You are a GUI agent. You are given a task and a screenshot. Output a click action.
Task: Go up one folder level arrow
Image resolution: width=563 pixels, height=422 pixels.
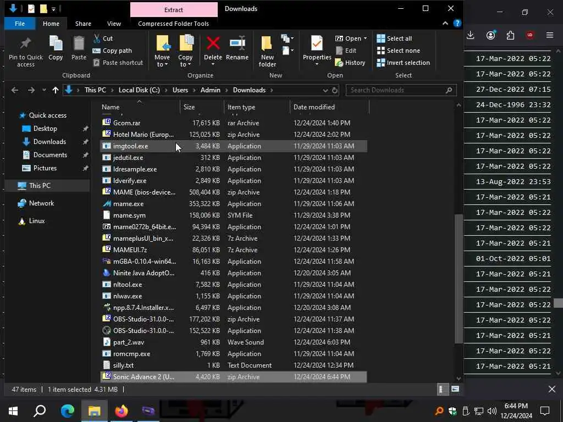pyautogui.click(x=56, y=90)
